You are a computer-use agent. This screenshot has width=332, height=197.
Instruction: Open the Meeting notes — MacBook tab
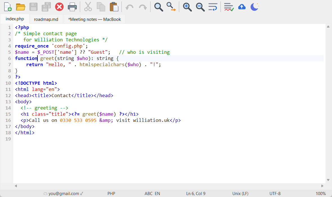click(x=95, y=19)
